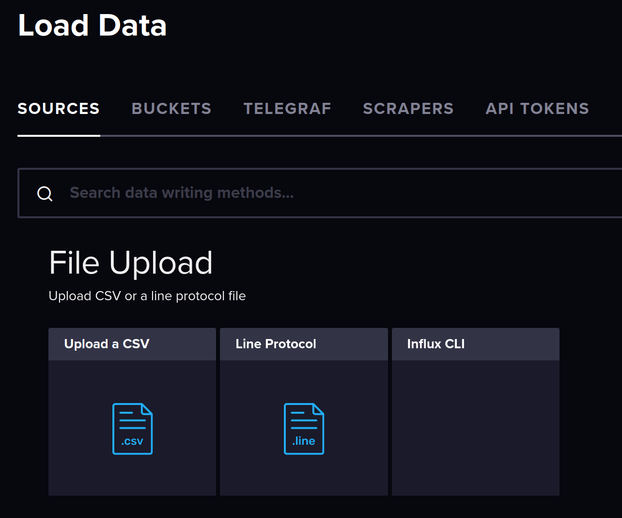Click the .csv file icon
This screenshot has height=518, width=622.
(x=132, y=429)
